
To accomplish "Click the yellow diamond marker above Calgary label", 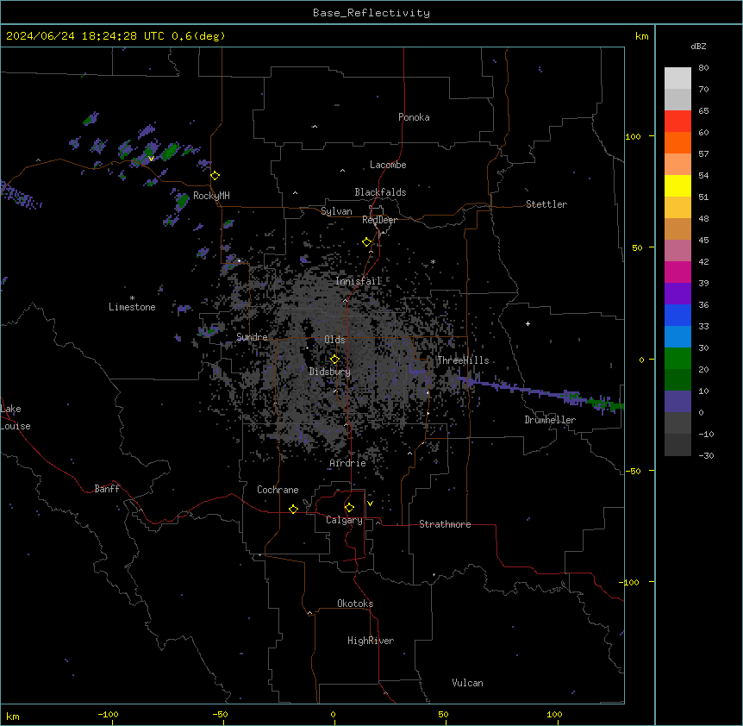I will [x=349, y=508].
